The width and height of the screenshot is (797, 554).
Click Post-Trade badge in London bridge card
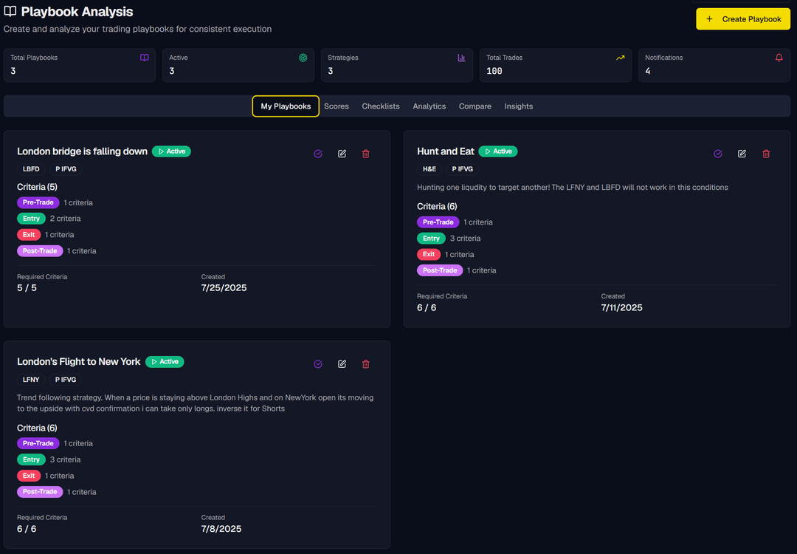point(40,251)
